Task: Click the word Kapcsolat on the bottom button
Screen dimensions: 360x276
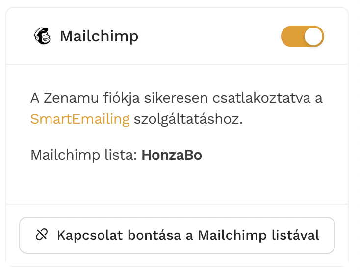Action: pos(90,236)
